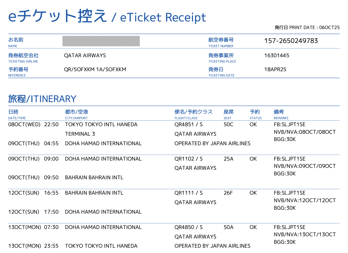348x253 pixels.
Task: Click seat 50A in the itinerary
Action: click(x=228, y=227)
